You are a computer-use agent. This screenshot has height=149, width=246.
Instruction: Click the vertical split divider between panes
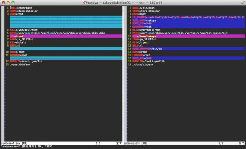(123, 74)
